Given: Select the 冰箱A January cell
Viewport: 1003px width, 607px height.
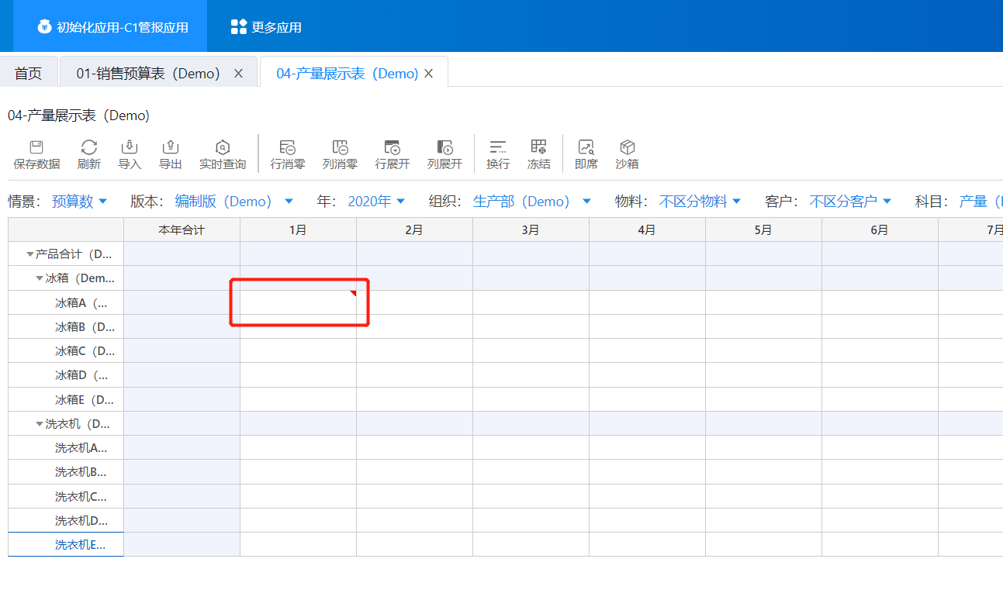Looking at the screenshot, I should [x=298, y=302].
